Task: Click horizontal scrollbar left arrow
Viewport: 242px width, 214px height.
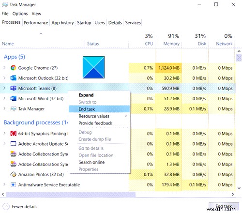Action: click(x=3, y=194)
